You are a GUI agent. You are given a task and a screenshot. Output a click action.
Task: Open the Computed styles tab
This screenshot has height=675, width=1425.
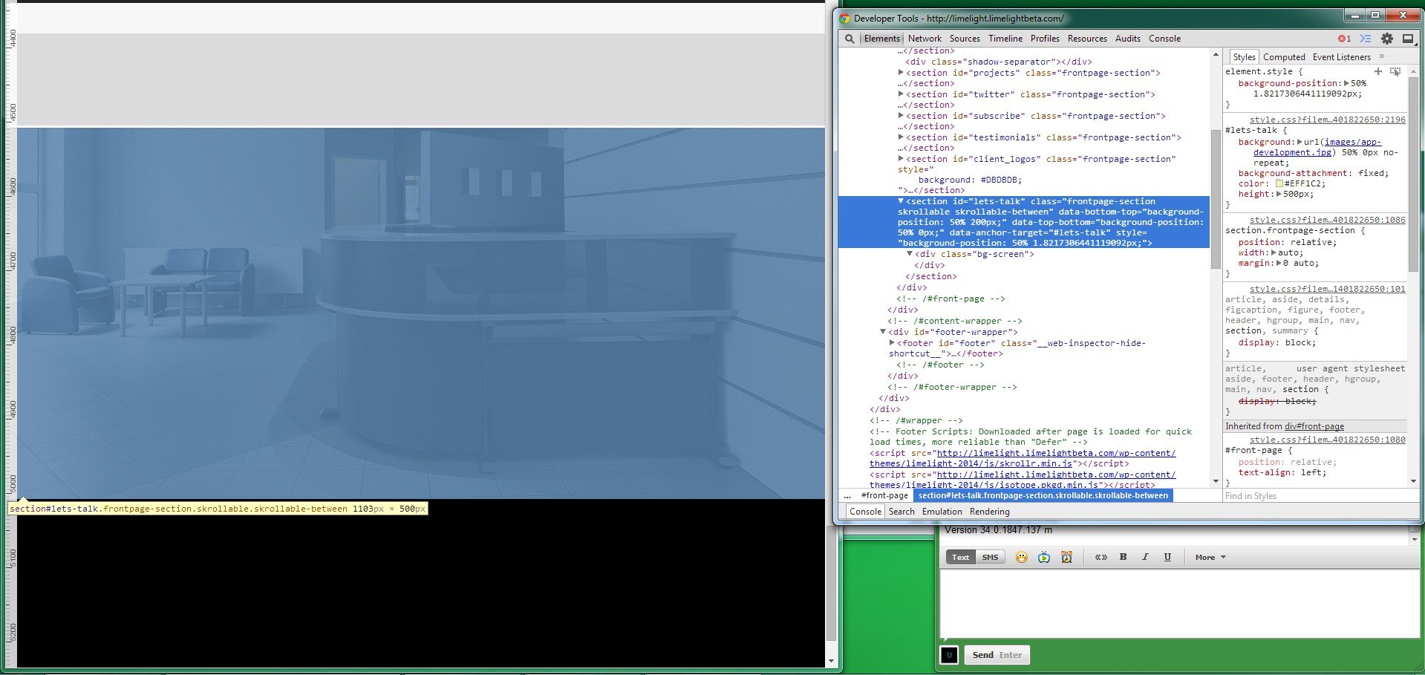1284,56
